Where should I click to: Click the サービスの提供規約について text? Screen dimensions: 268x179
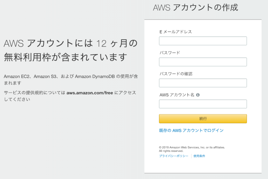click(34, 93)
